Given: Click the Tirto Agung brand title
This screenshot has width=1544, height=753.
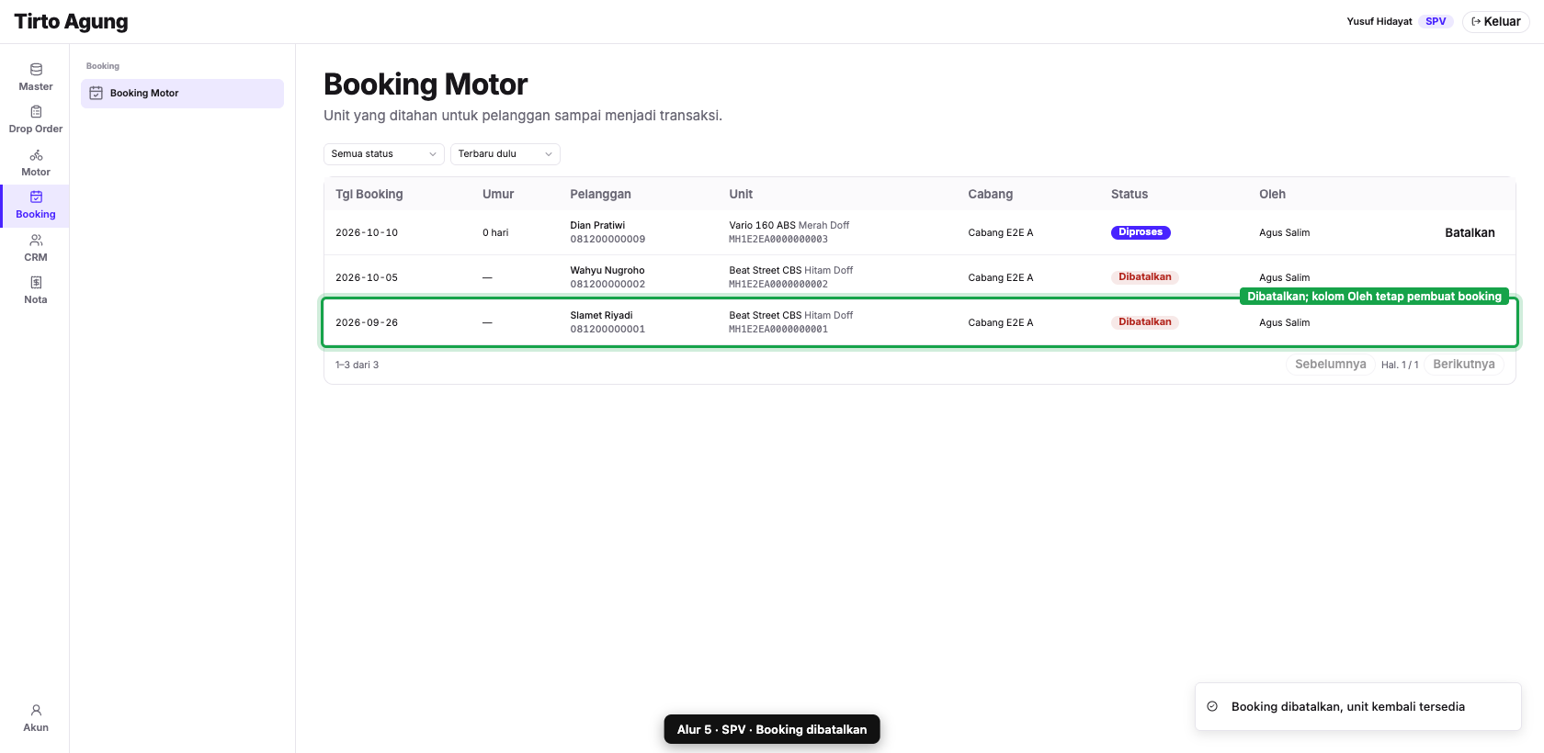Looking at the screenshot, I should (71, 21).
